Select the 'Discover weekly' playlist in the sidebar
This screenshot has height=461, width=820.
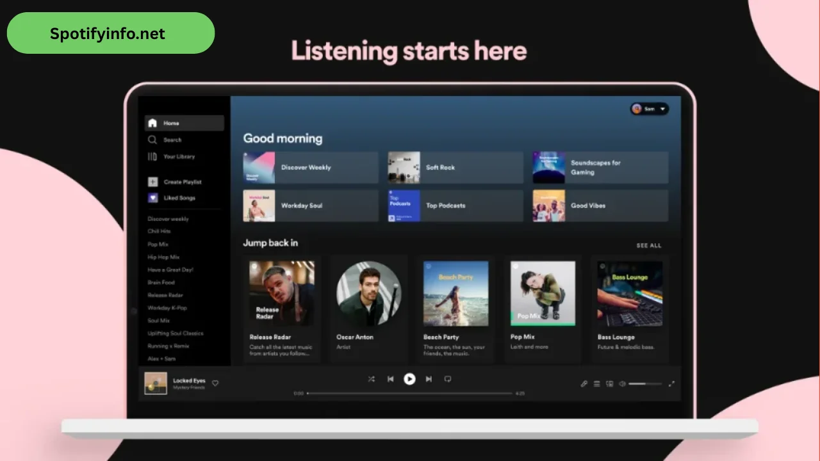tap(168, 219)
